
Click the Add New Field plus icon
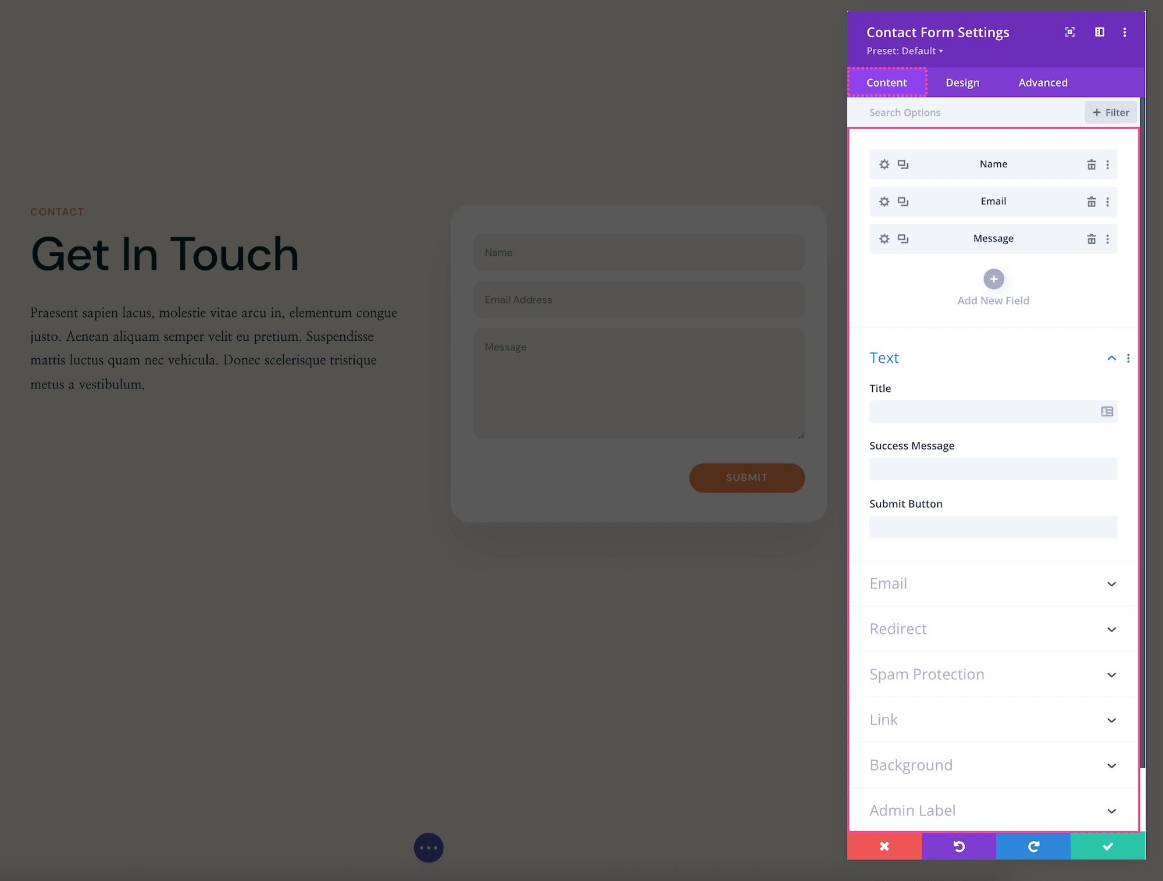click(x=993, y=279)
